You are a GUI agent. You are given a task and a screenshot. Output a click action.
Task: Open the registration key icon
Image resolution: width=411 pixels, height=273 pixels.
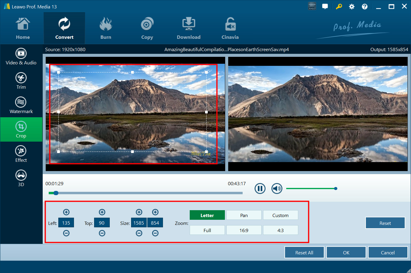pos(339,7)
